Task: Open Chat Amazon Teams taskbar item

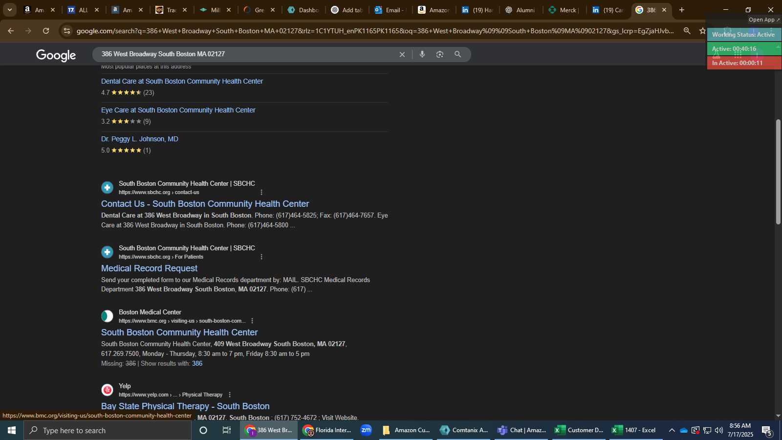Action: point(521,430)
